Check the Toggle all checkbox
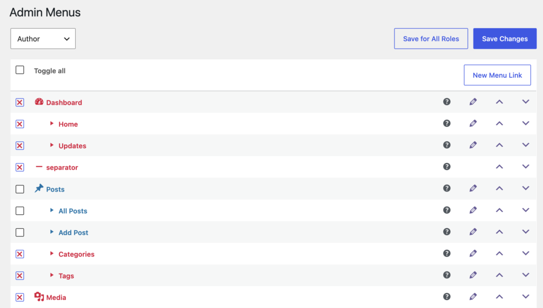The height and width of the screenshot is (308, 543). [x=20, y=70]
